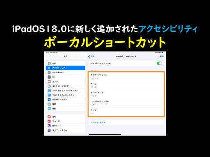Open the スクリーンショット action row
The width and height of the screenshot is (210, 157).
tap(126, 76)
